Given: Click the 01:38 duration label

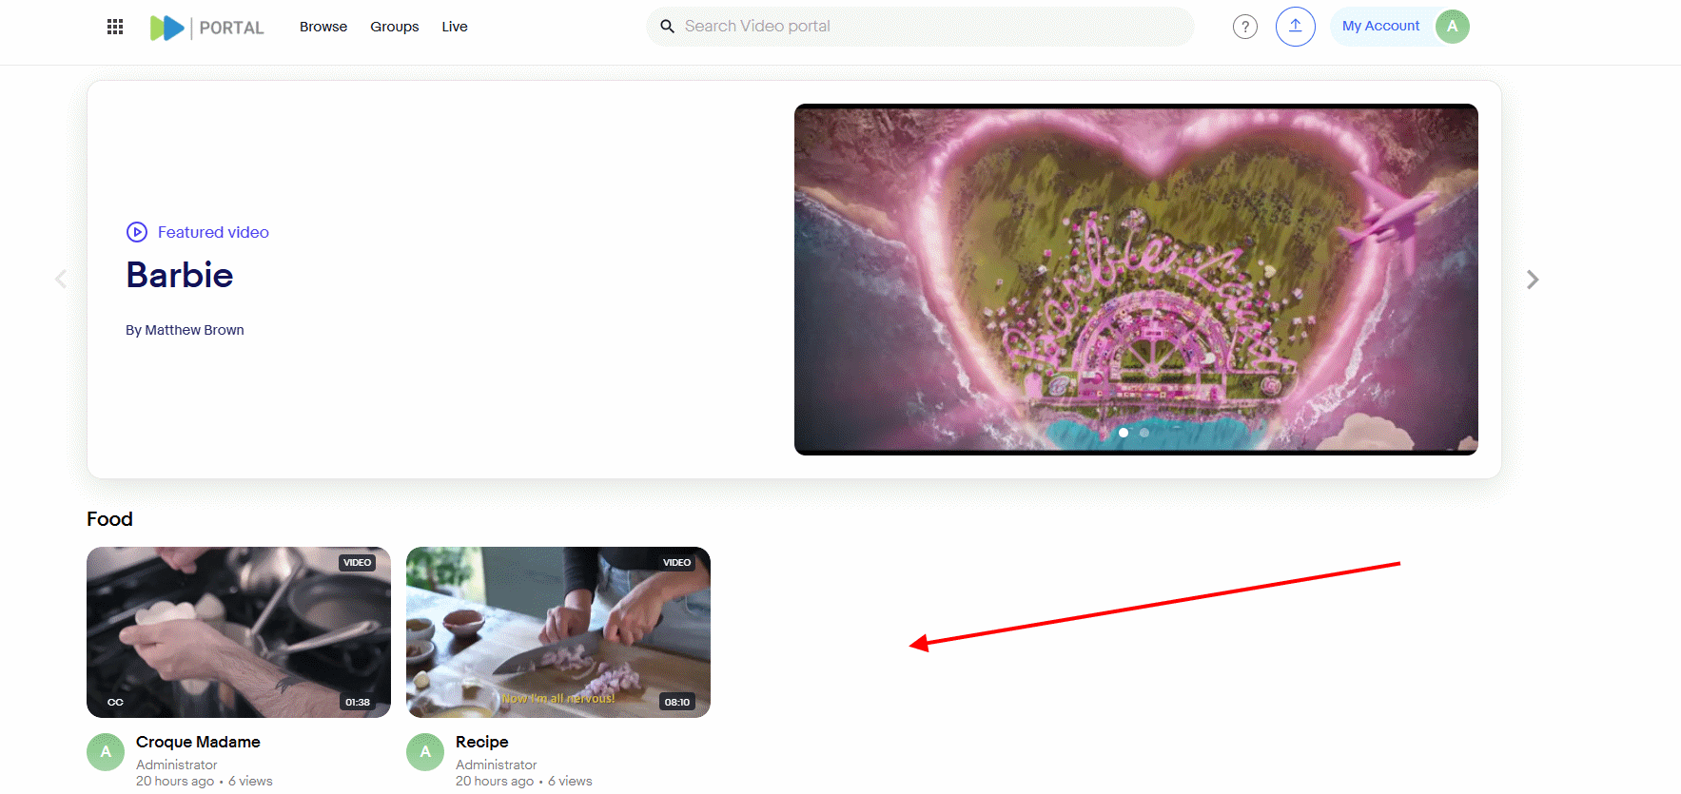Looking at the screenshot, I should 358,703.
